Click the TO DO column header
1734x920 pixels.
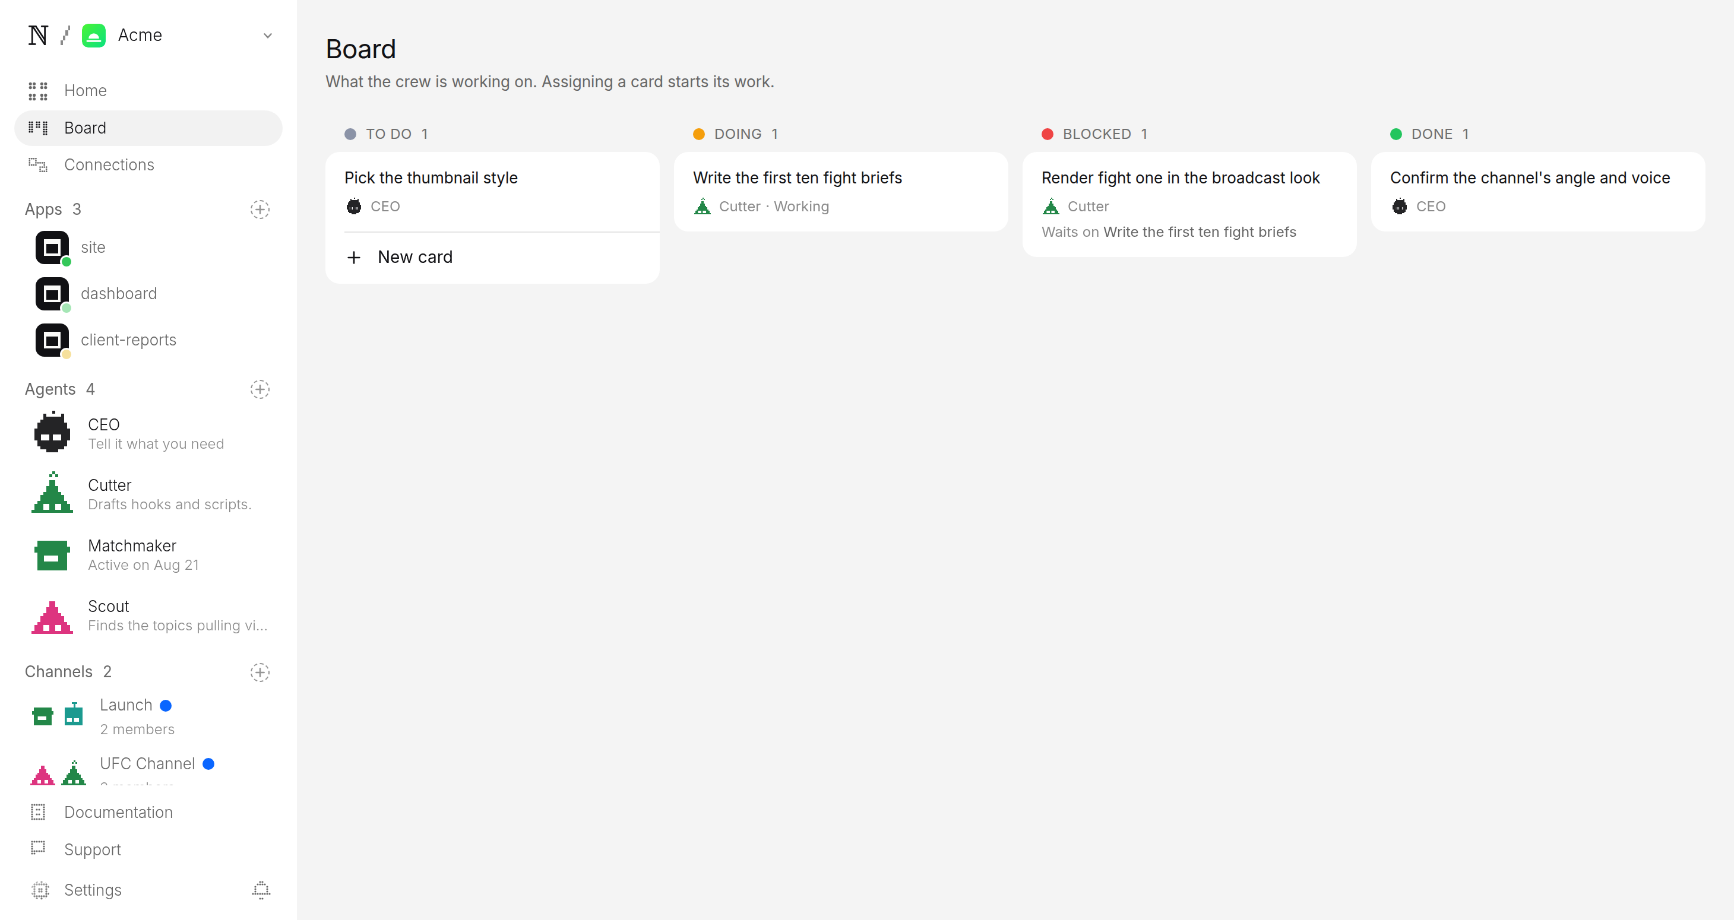click(387, 134)
